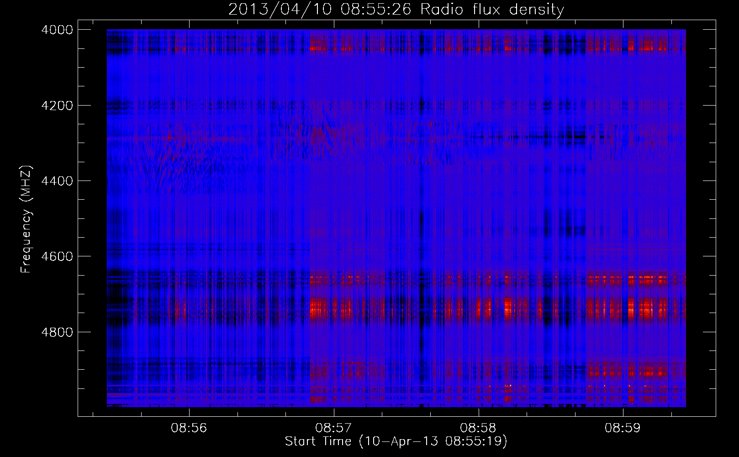This screenshot has width=739, height=457.
Task: Click the 'Frequency (MHZ)' y-axis title
Action: pos(27,219)
